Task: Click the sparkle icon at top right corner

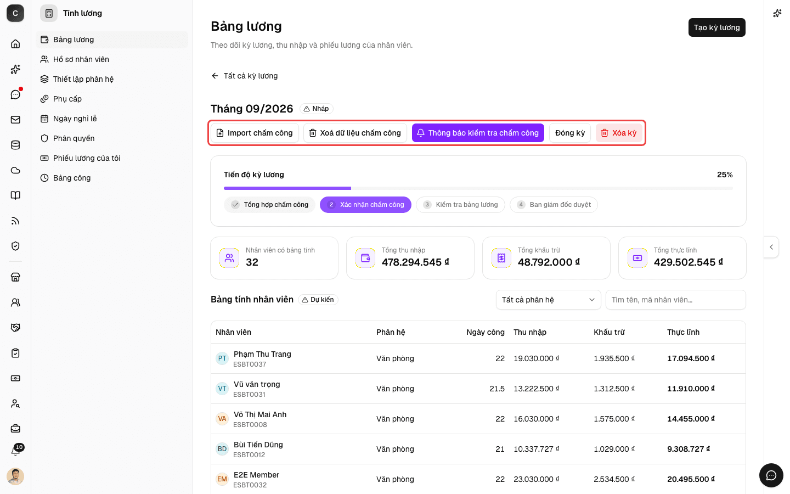Action: [x=777, y=13]
